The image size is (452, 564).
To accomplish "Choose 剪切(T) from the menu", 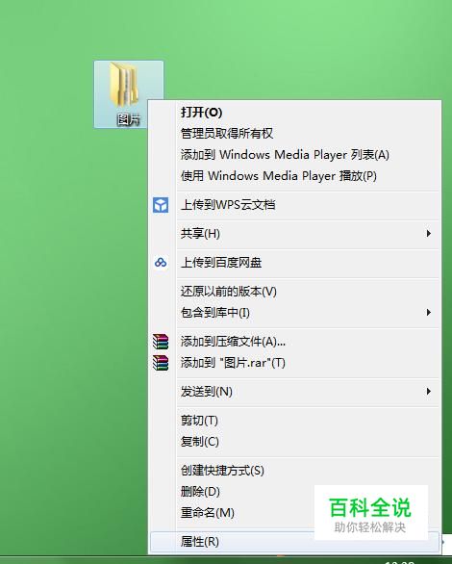I will coord(294,421).
